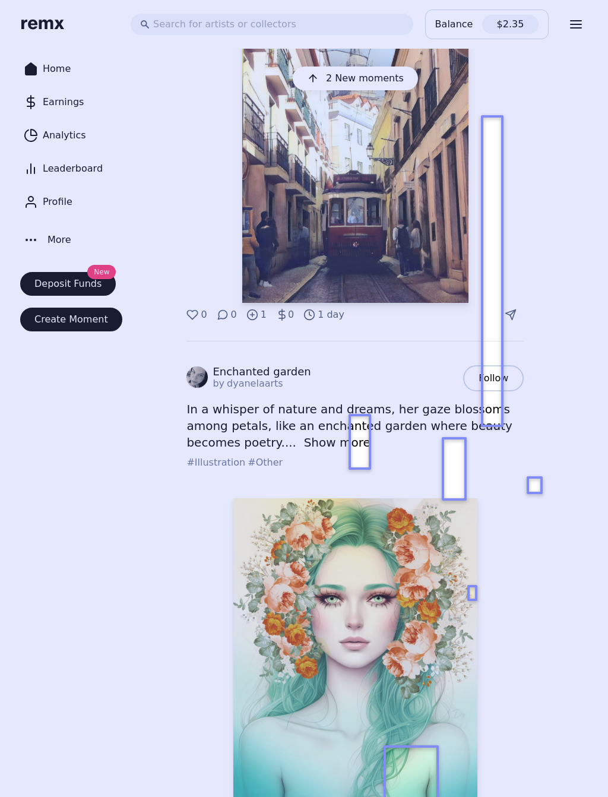Screen dimensions: 608x797
Task: Click the clock 1 day icon
Action: 309,315
